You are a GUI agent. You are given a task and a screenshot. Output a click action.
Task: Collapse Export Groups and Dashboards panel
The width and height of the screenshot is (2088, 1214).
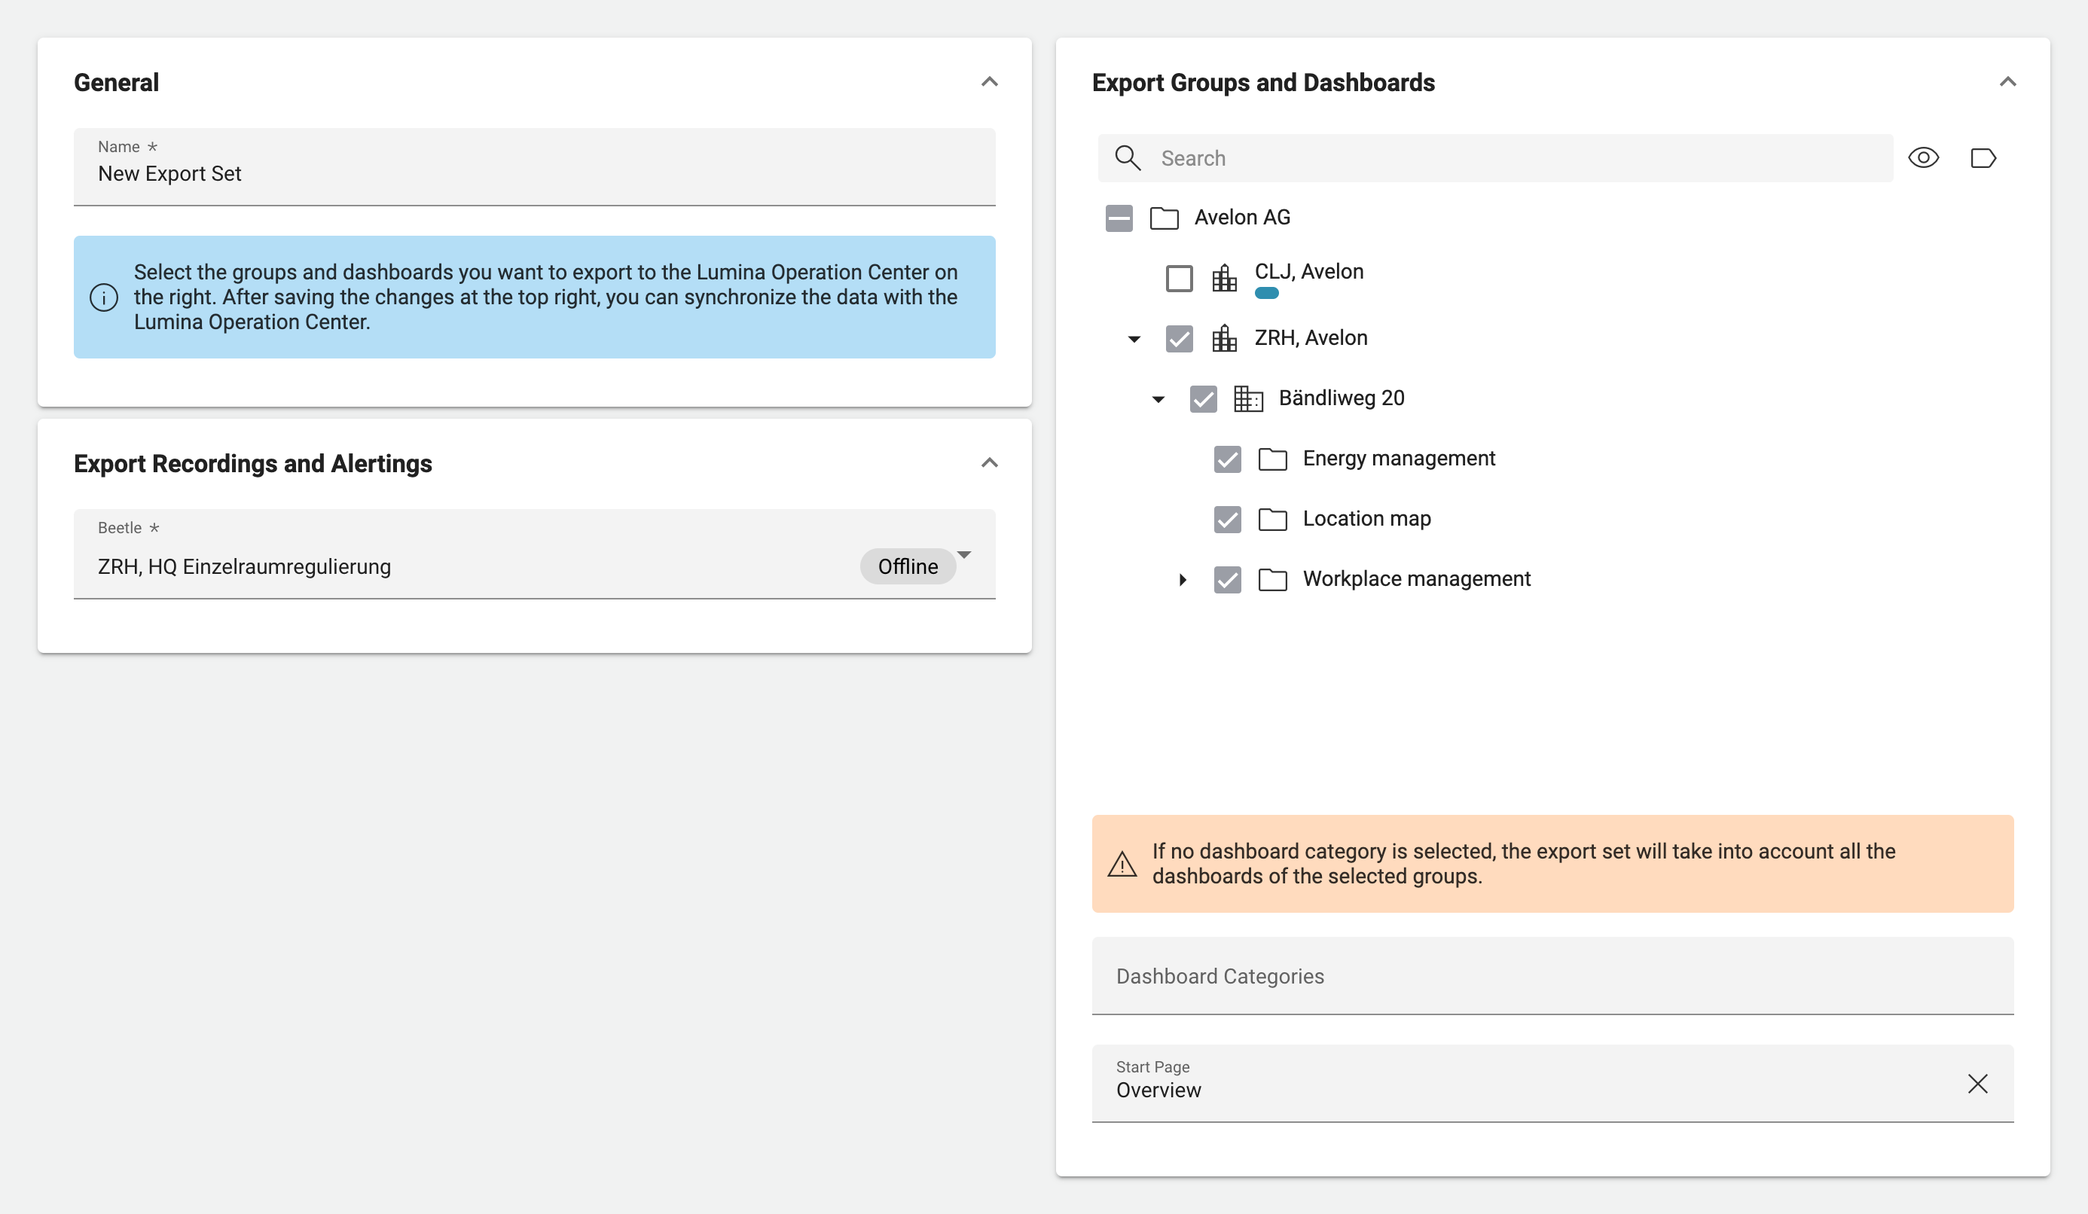(2007, 81)
